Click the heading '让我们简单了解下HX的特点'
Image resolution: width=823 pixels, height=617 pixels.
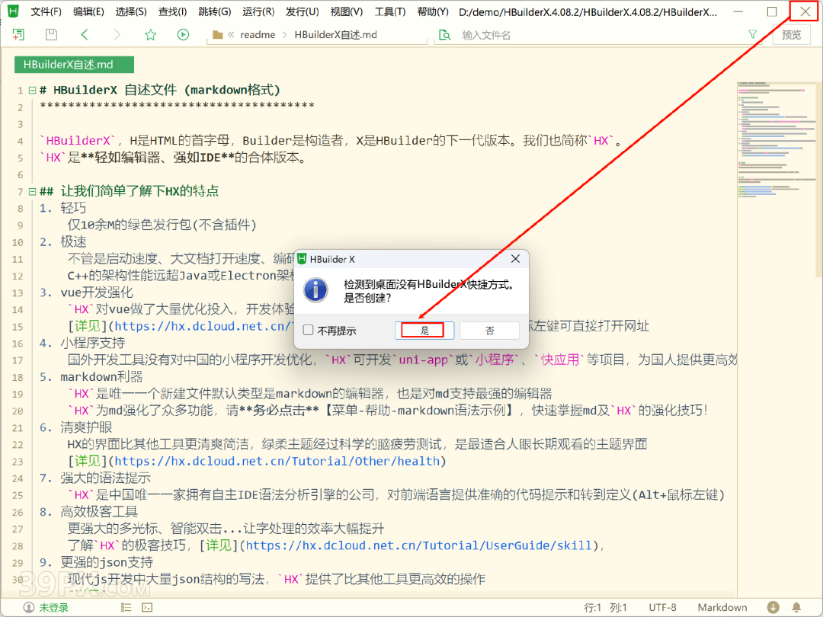pos(139,191)
